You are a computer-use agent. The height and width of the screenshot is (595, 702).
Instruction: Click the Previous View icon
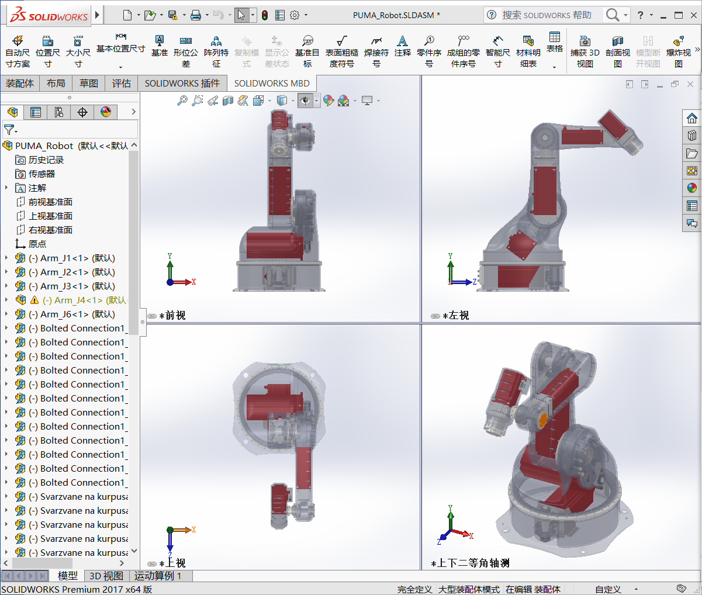click(213, 101)
